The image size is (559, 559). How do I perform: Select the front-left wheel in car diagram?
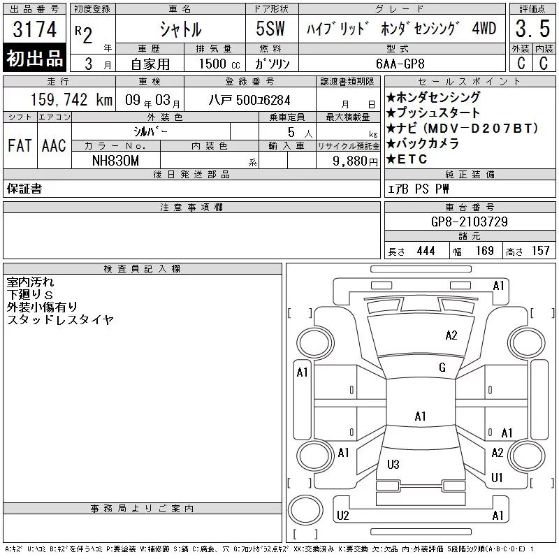tap(314, 343)
